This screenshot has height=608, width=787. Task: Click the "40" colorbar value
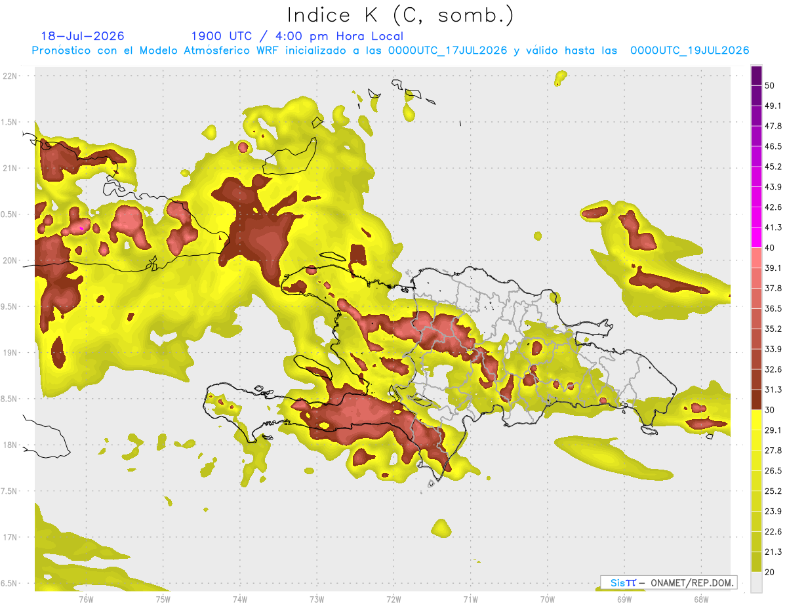(770, 248)
